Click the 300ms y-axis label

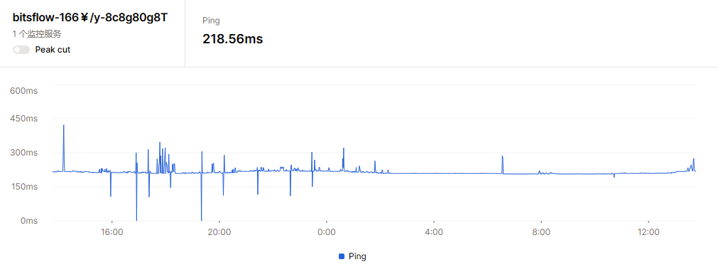[24, 153]
